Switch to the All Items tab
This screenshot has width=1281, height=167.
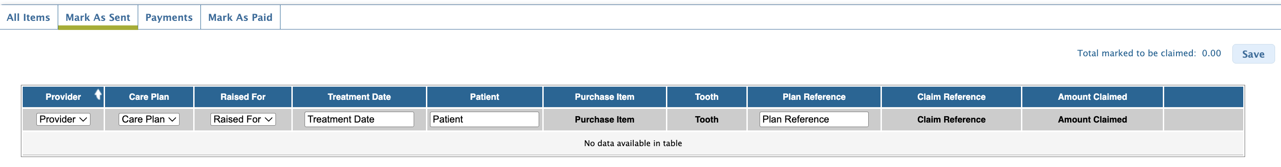28,17
